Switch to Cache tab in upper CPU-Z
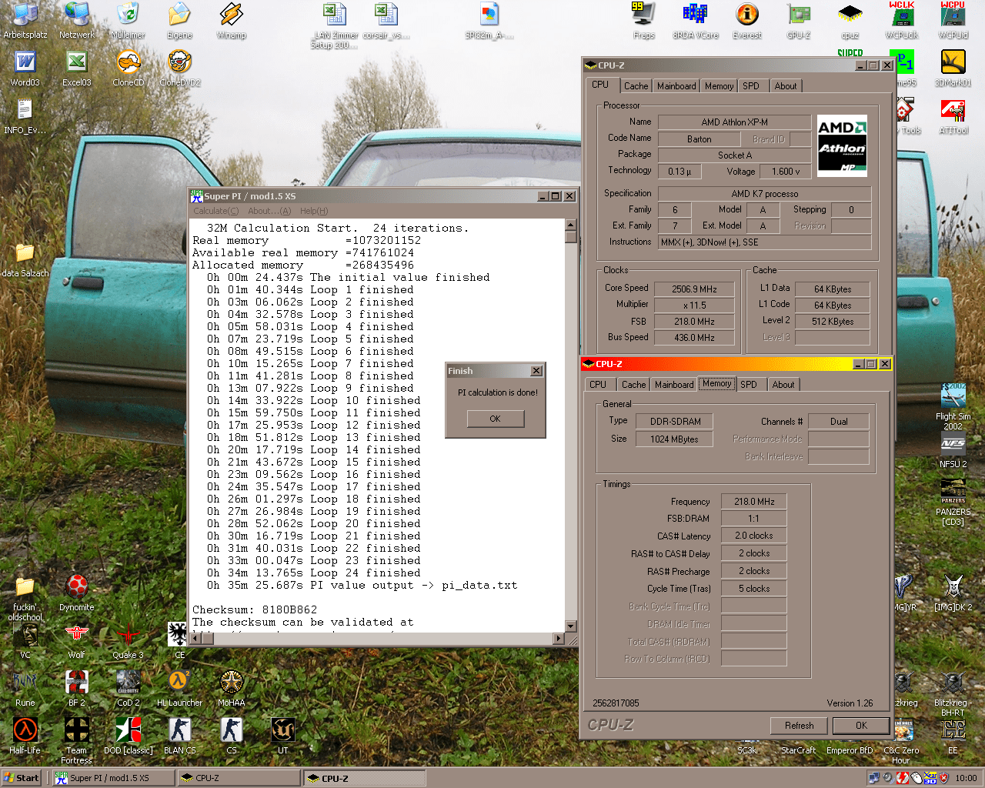The height and width of the screenshot is (788, 985). click(636, 86)
